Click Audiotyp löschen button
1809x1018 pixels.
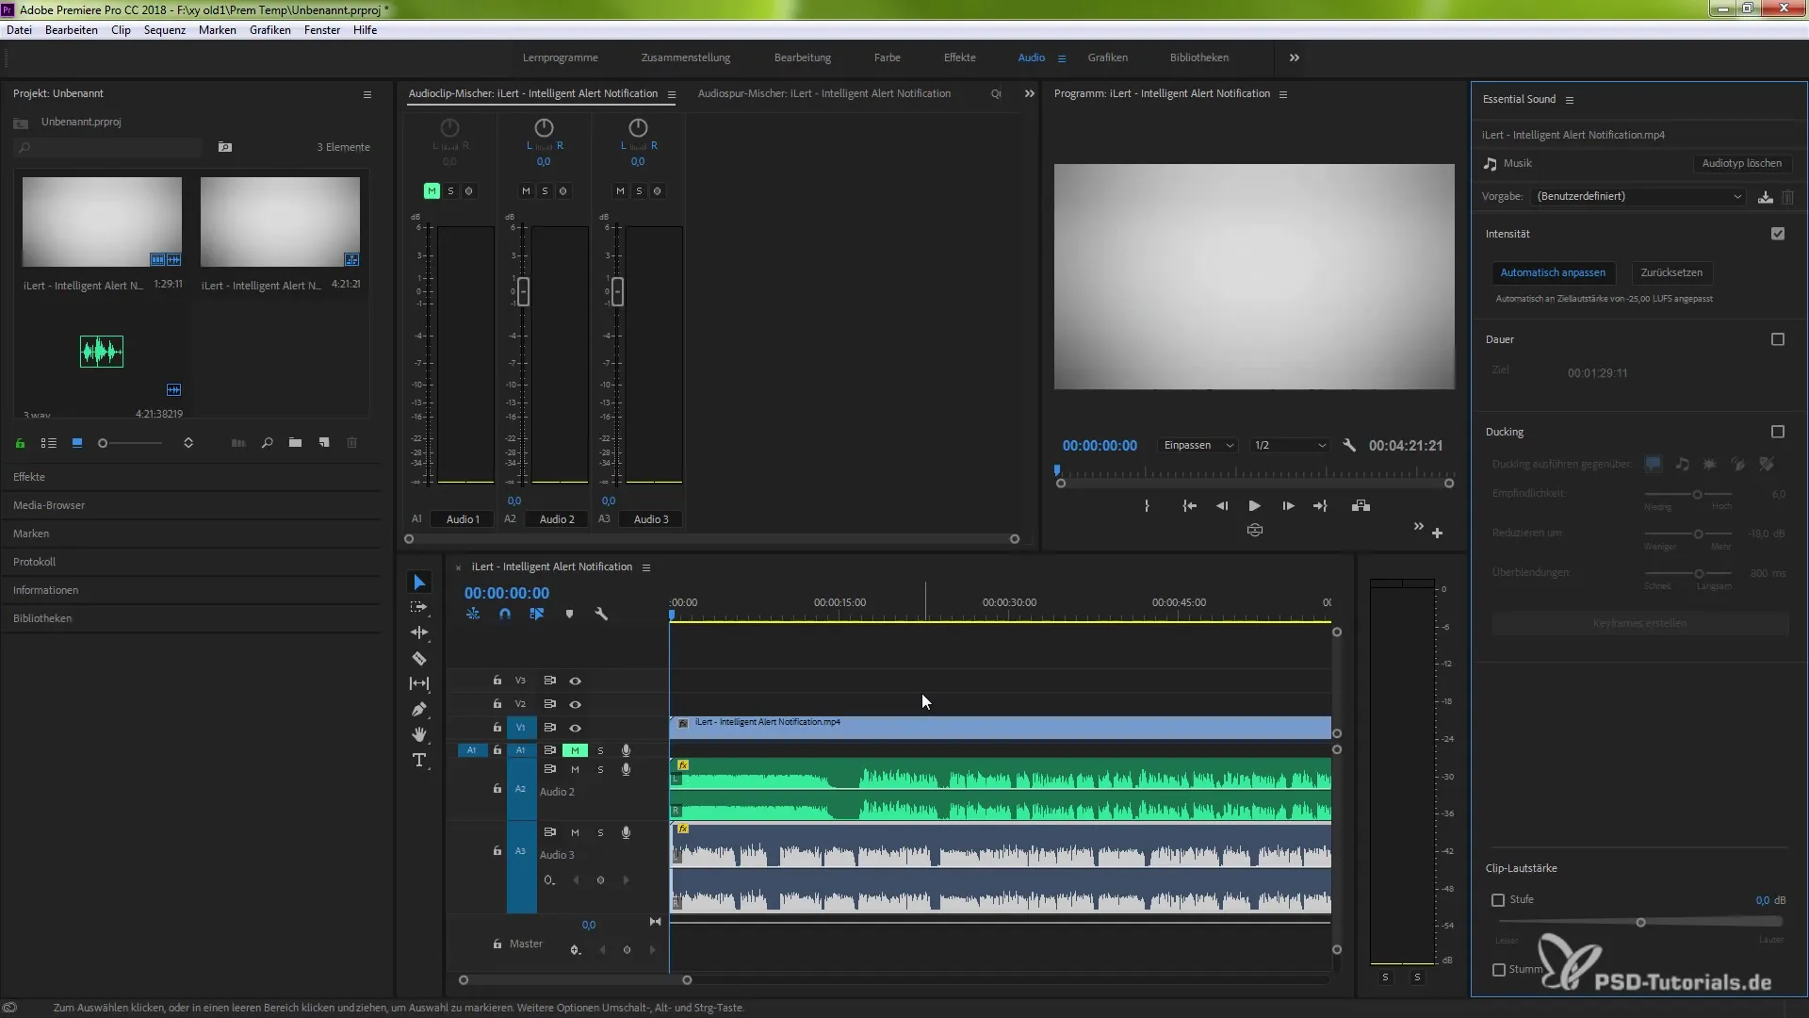[x=1742, y=163]
